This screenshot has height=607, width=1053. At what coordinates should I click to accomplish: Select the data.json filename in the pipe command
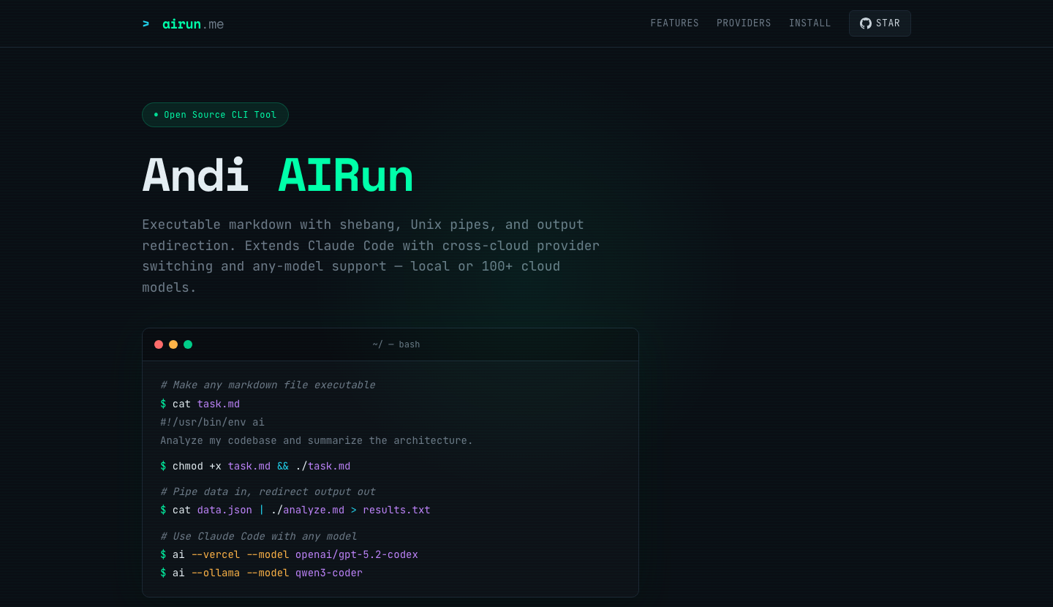click(224, 510)
